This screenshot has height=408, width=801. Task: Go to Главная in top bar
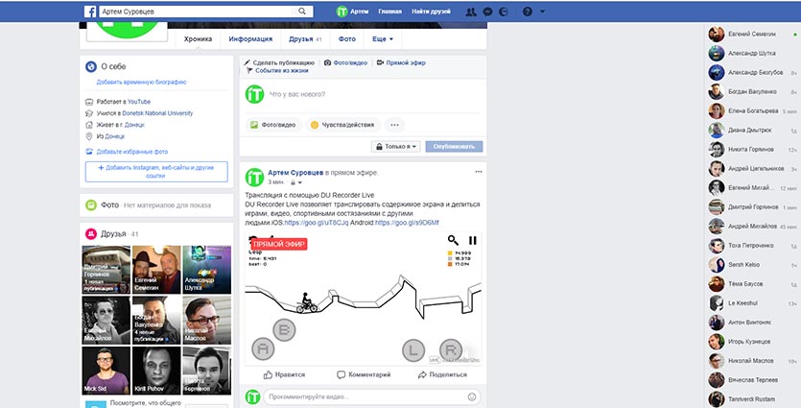click(x=390, y=12)
